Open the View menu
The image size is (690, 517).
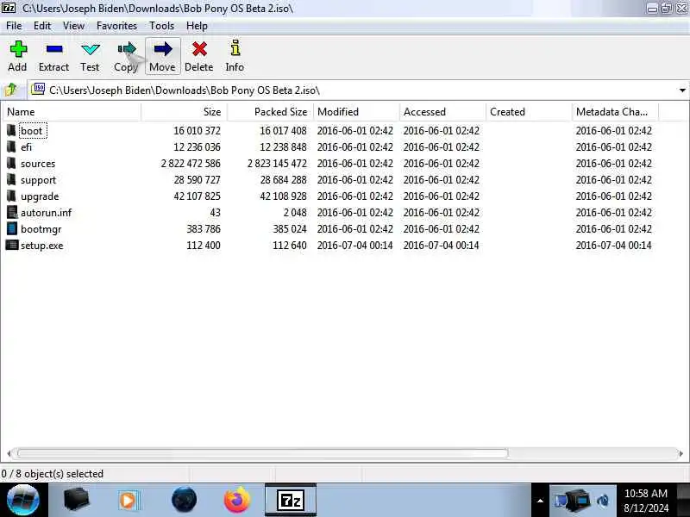(x=73, y=26)
